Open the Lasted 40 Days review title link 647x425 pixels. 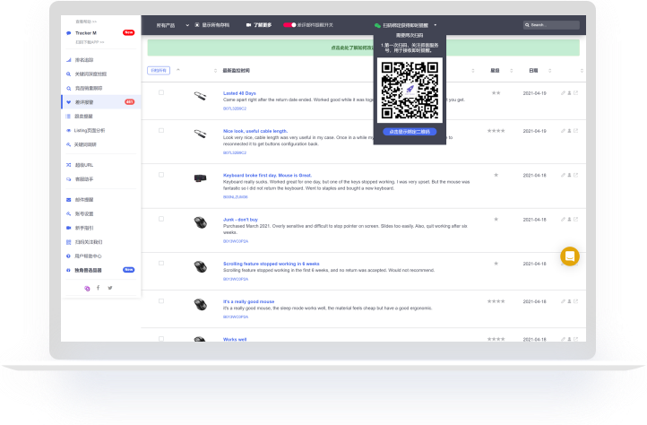[x=239, y=93]
